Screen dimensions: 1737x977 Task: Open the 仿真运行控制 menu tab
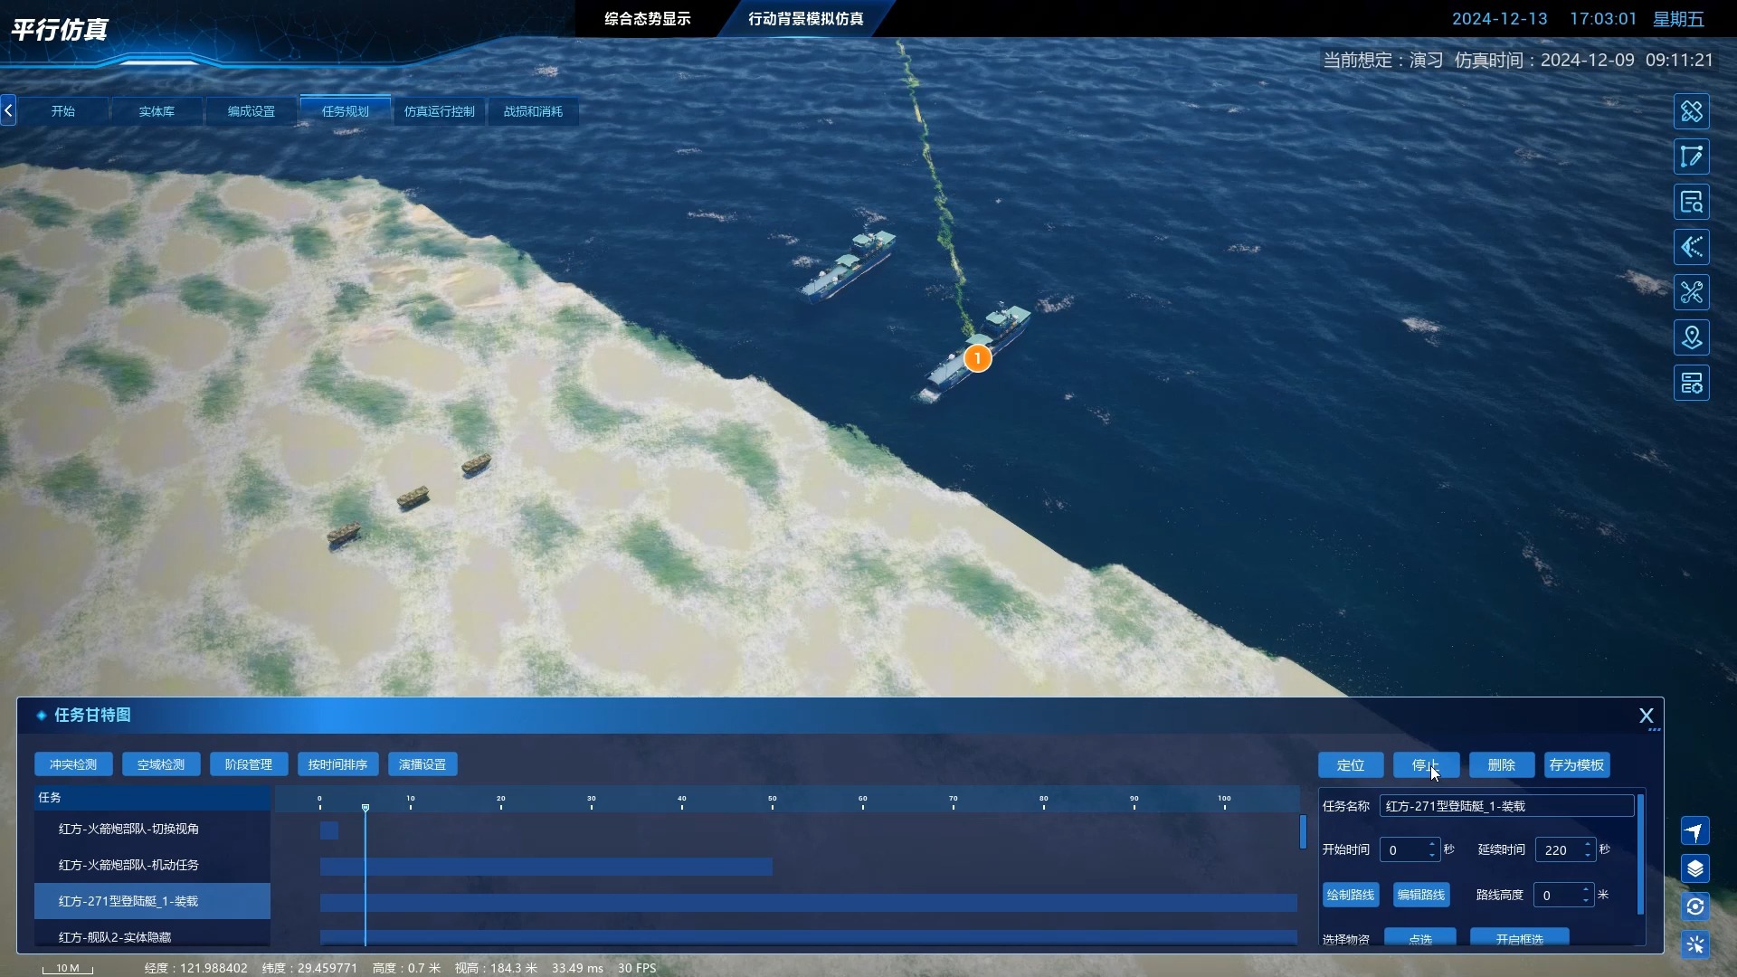click(439, 111)
